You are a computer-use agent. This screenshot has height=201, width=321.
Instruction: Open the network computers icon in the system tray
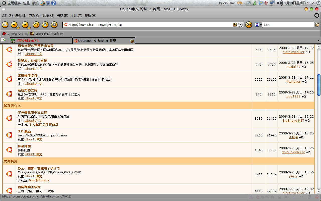point(272,3)
